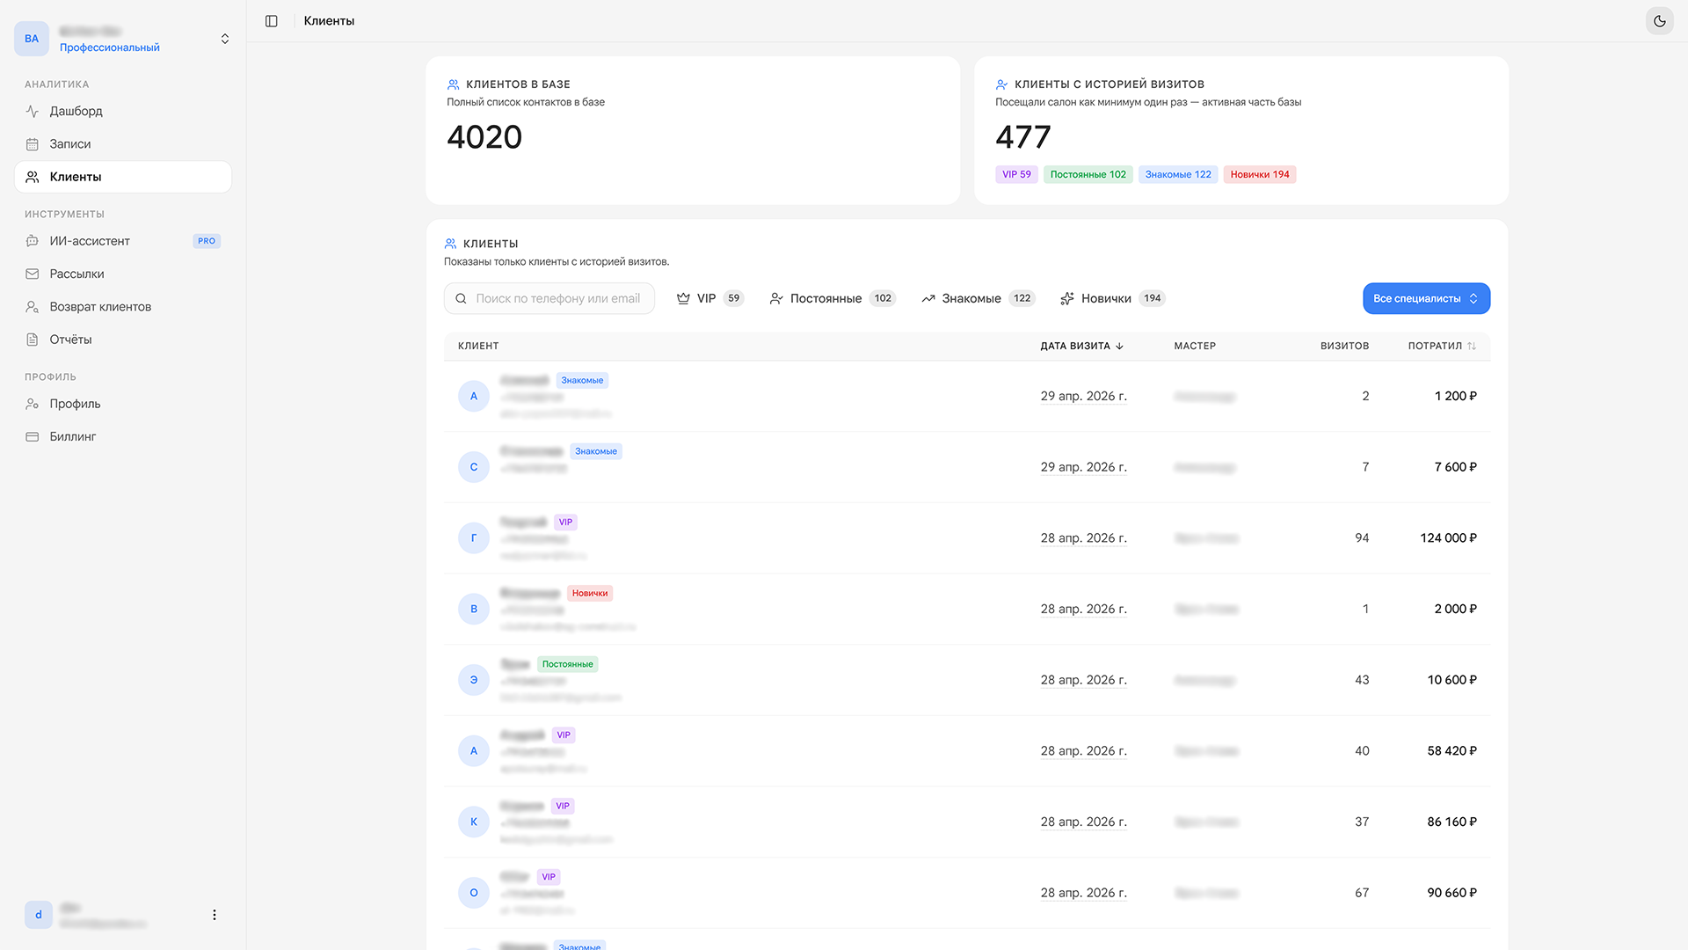Open Биллинг in sidebar
Image resolution: width=1688 pixels, height=950 pixels.
click(123, 436)
